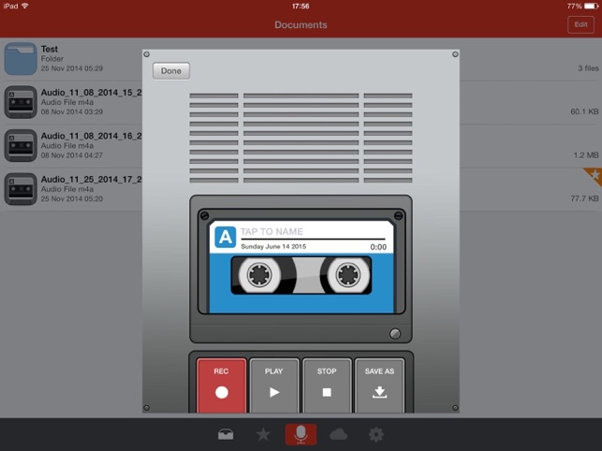Click the 25 Nov 2014 05:20 date

pos(72,198)
